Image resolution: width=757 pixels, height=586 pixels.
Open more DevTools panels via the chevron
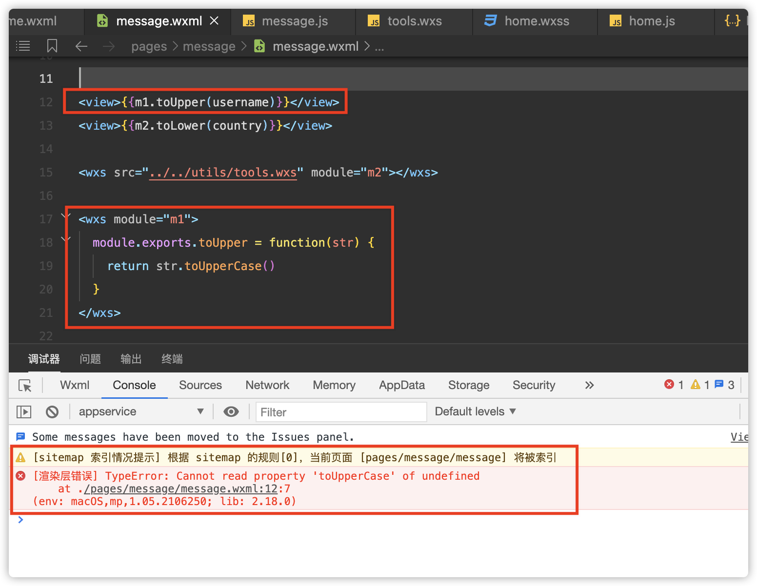coord(589,385)
